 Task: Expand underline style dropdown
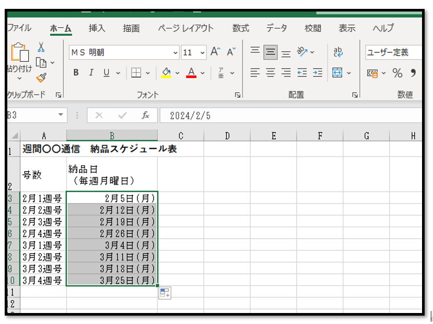118,73
